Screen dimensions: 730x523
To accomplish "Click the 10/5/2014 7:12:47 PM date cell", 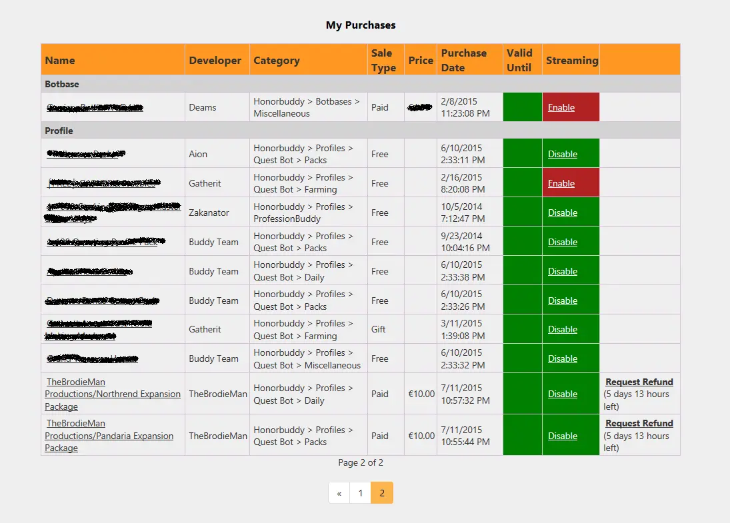I will [470, 213].
